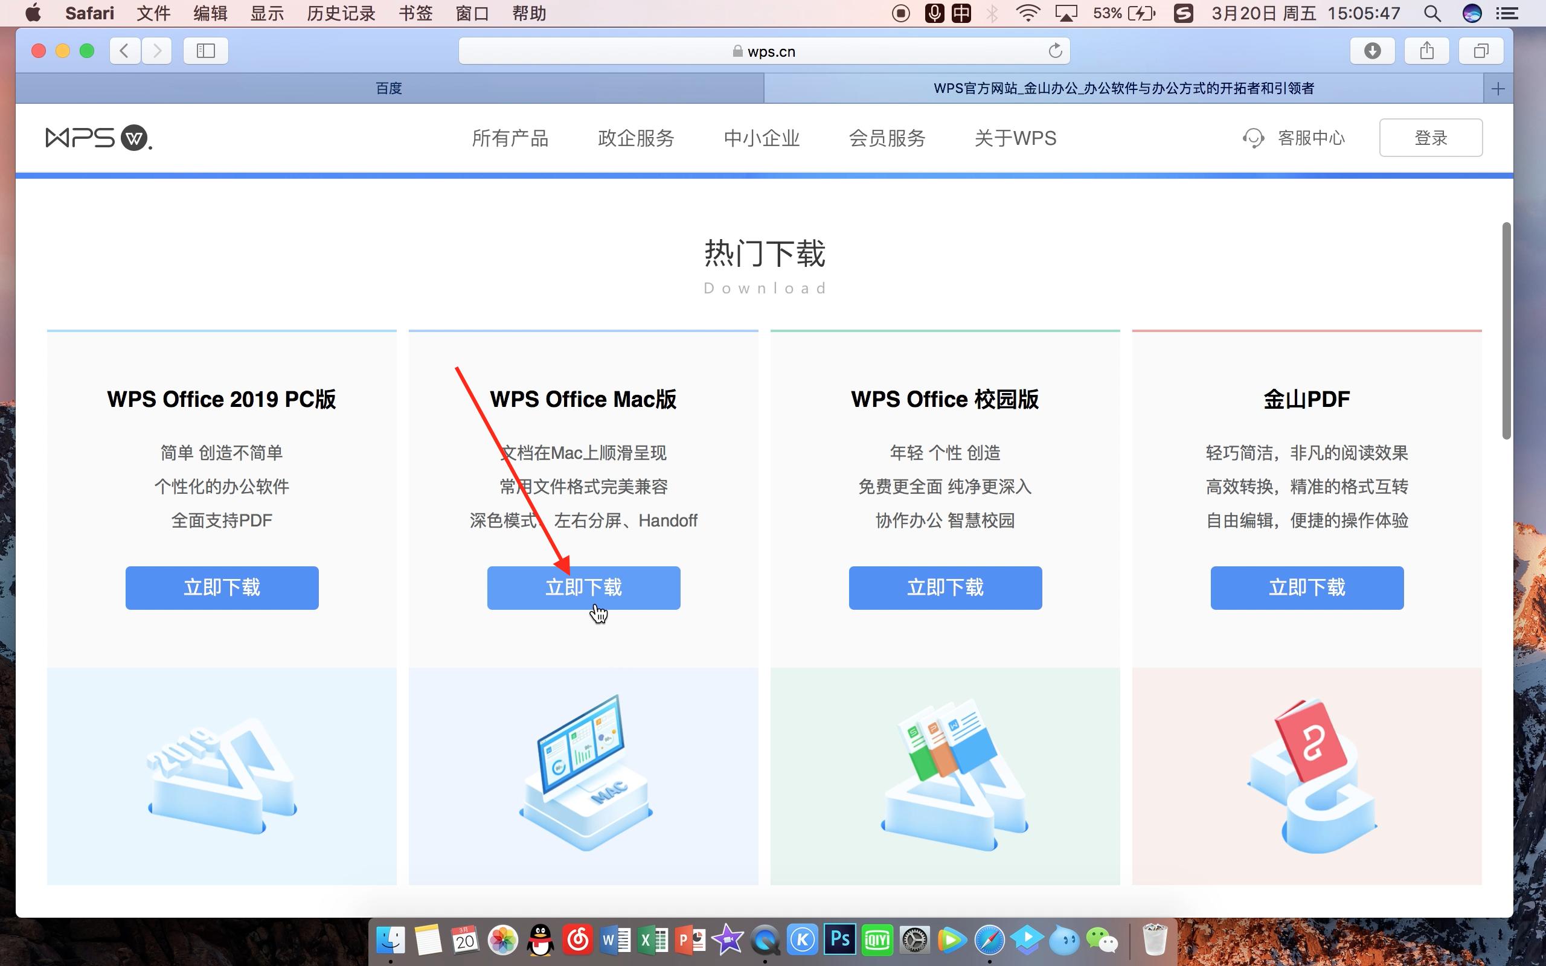Open the 书签 menu
This screenshot has width=1546, height=966.
[x=415, y=13]
